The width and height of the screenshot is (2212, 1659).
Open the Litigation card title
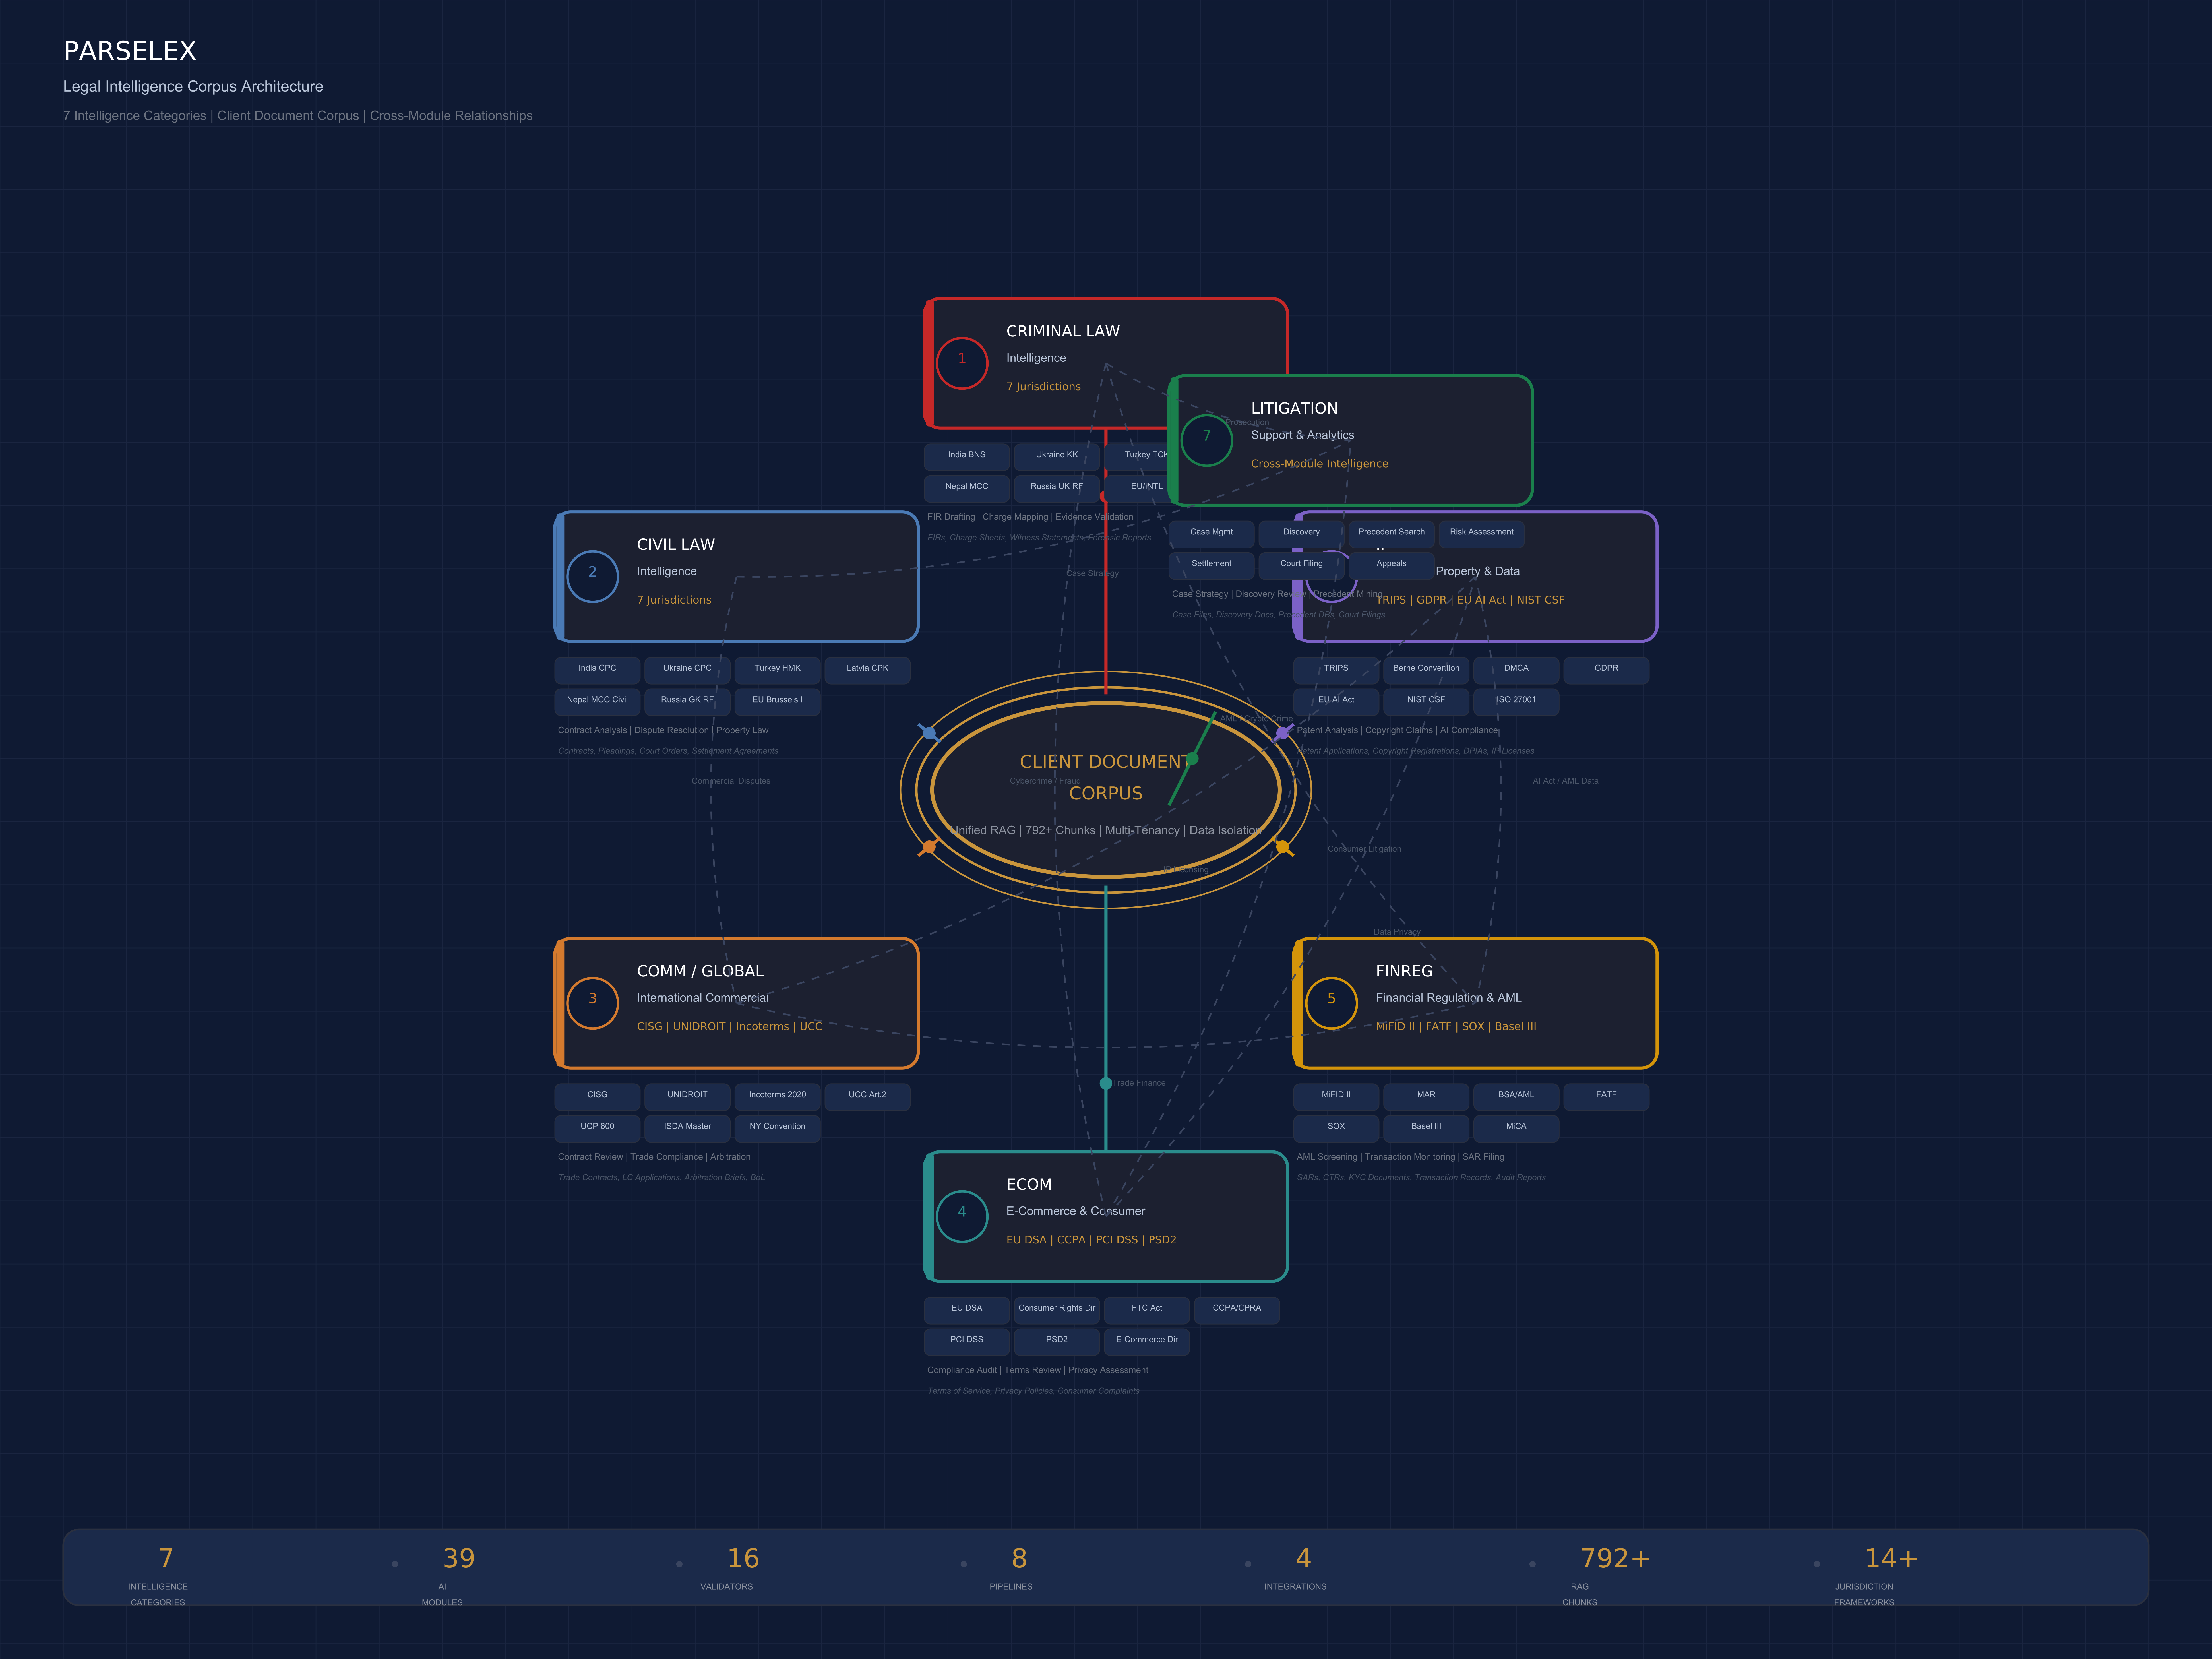coord(1294,408)
